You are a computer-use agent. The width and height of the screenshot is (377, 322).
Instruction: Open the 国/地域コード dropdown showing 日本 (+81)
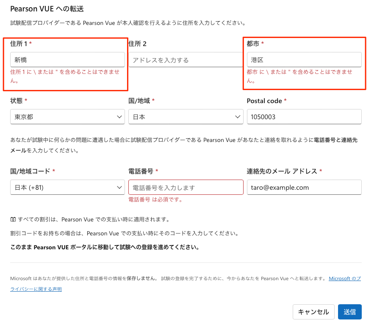click(x=67, y=187)
